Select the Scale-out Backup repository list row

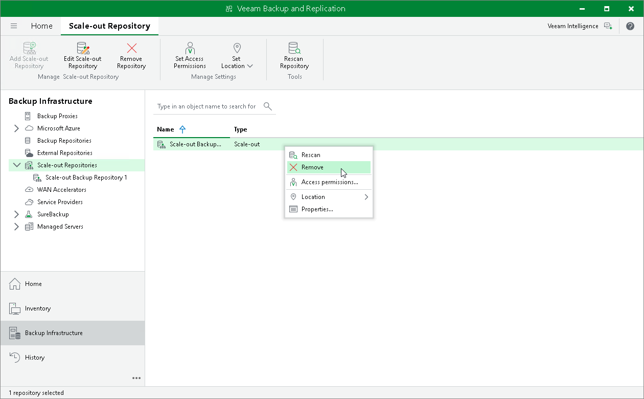click(x=398, y=144)
